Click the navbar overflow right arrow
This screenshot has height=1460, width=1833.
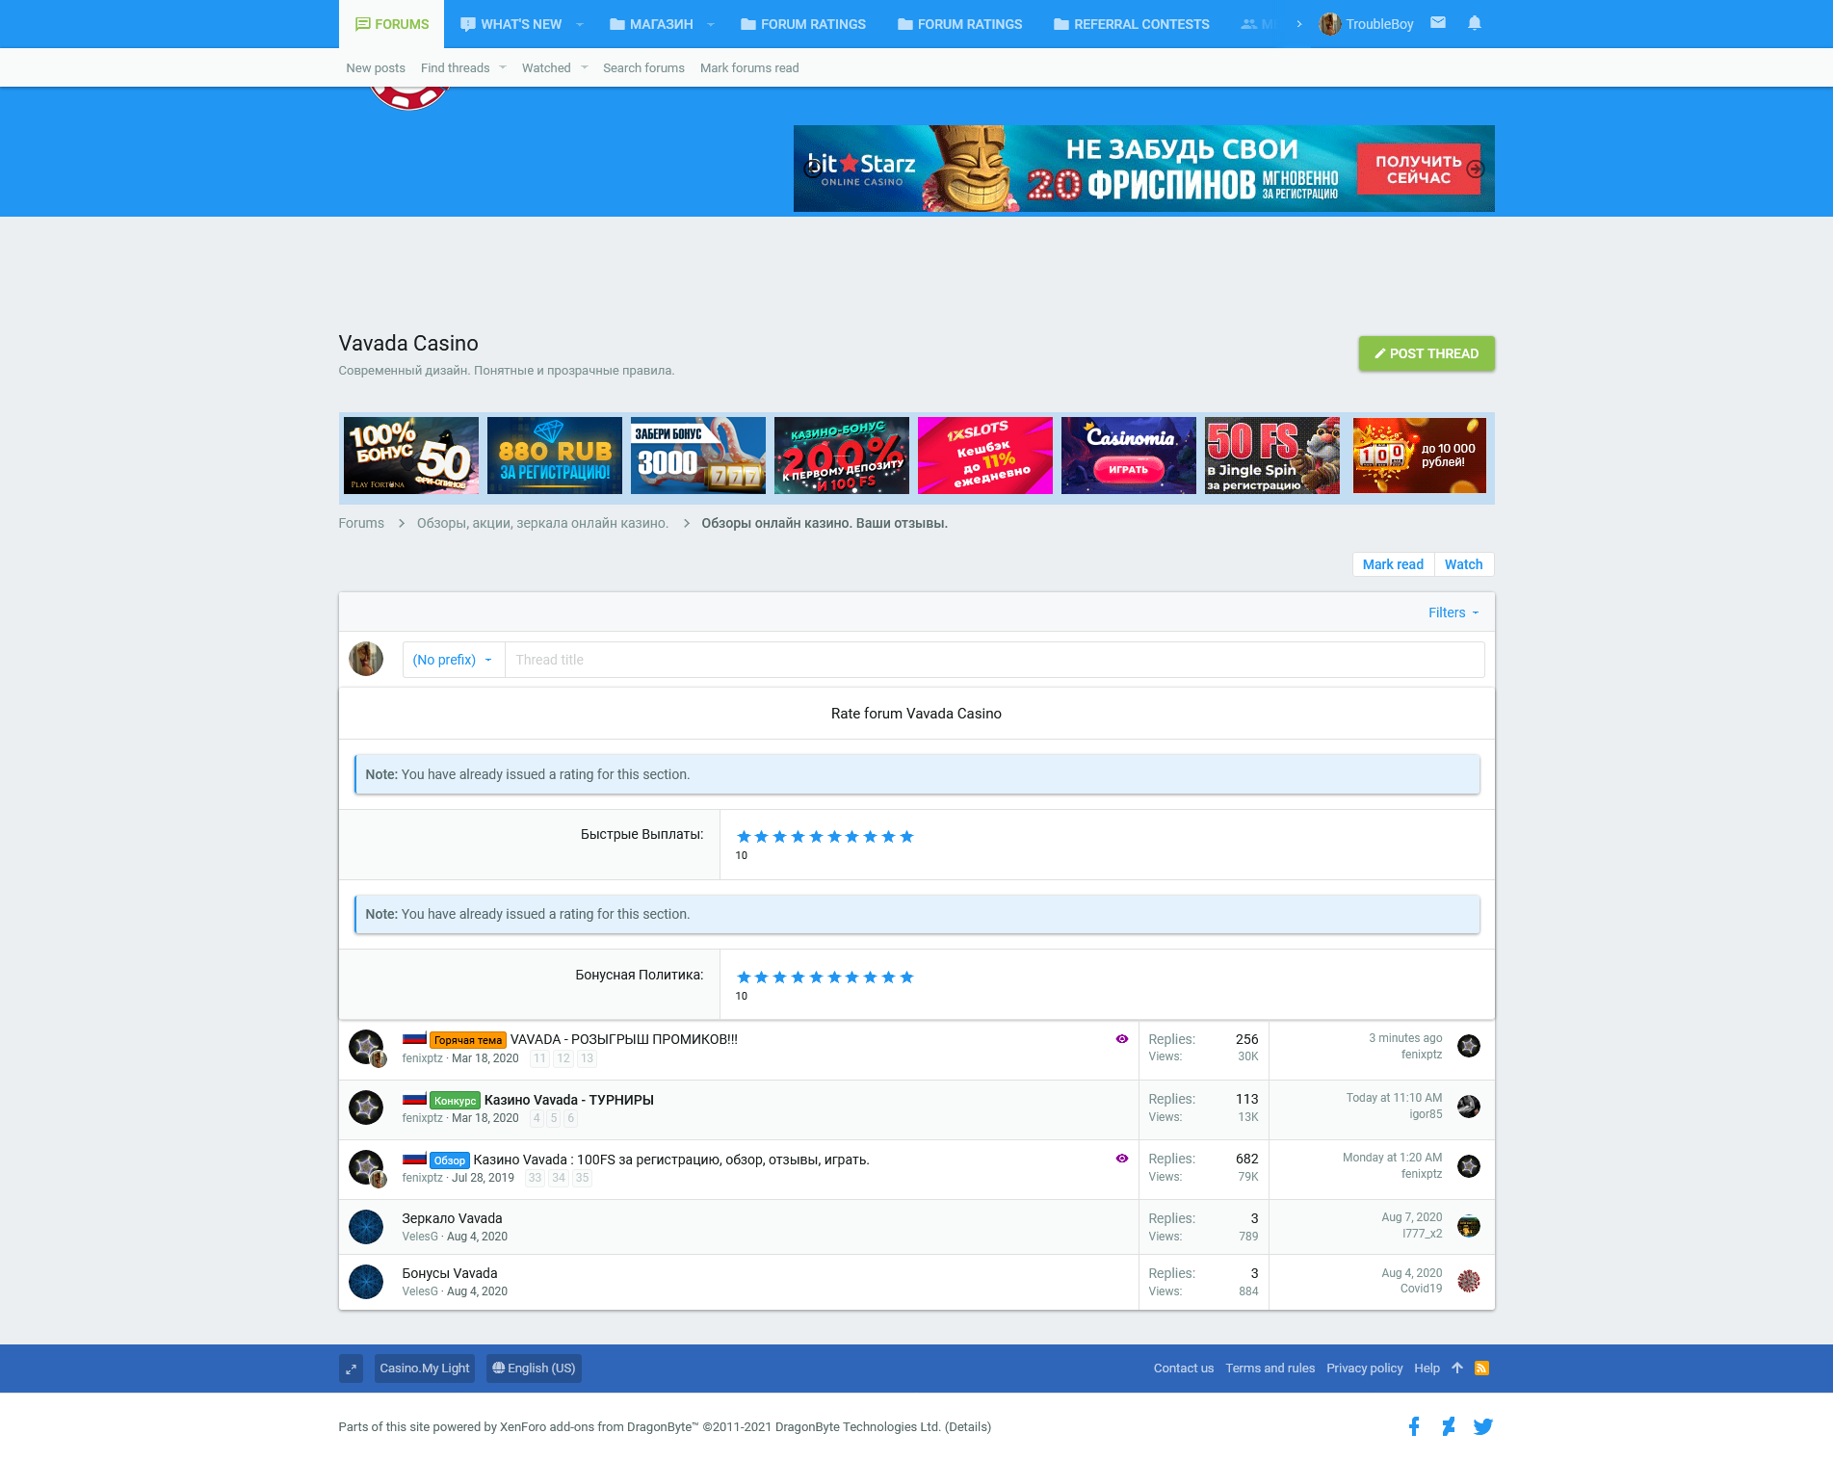1299,24
